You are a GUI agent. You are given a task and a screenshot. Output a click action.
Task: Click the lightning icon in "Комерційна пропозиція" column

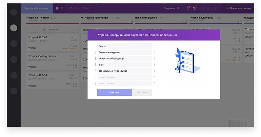[132, 22]
